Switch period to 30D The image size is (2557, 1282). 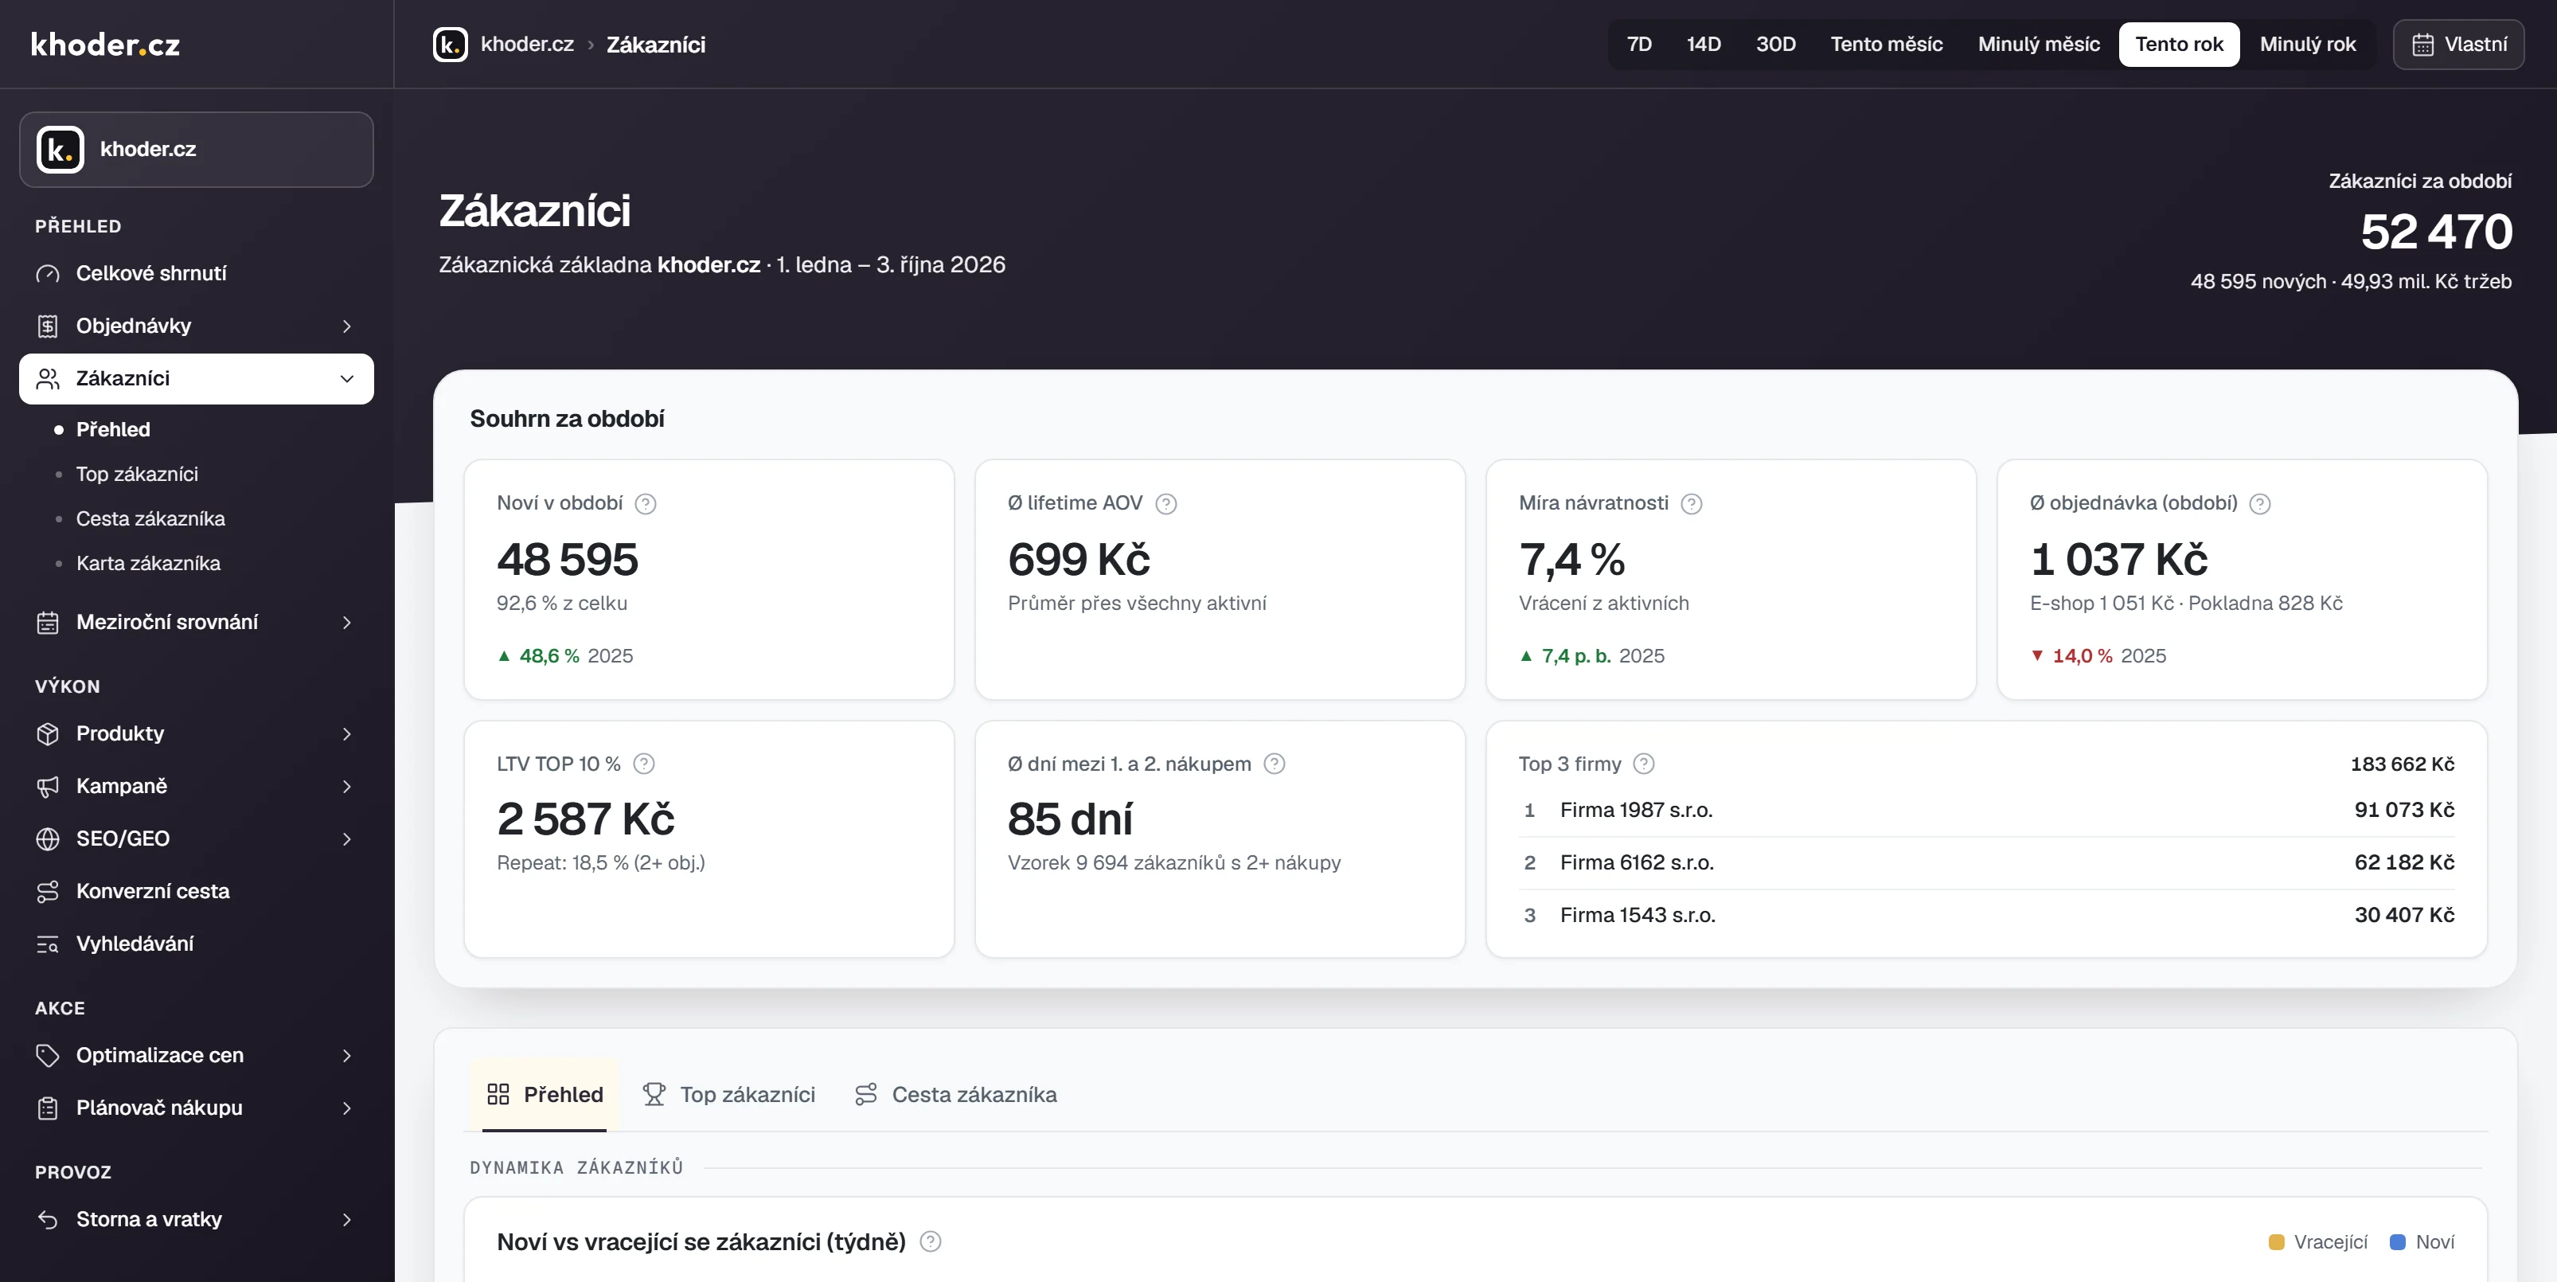(x=1776, y=45)
